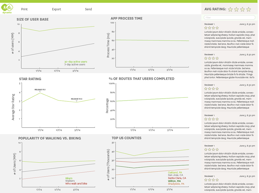
Task: Choose Export in the top bar
Action: coord(57,9)
